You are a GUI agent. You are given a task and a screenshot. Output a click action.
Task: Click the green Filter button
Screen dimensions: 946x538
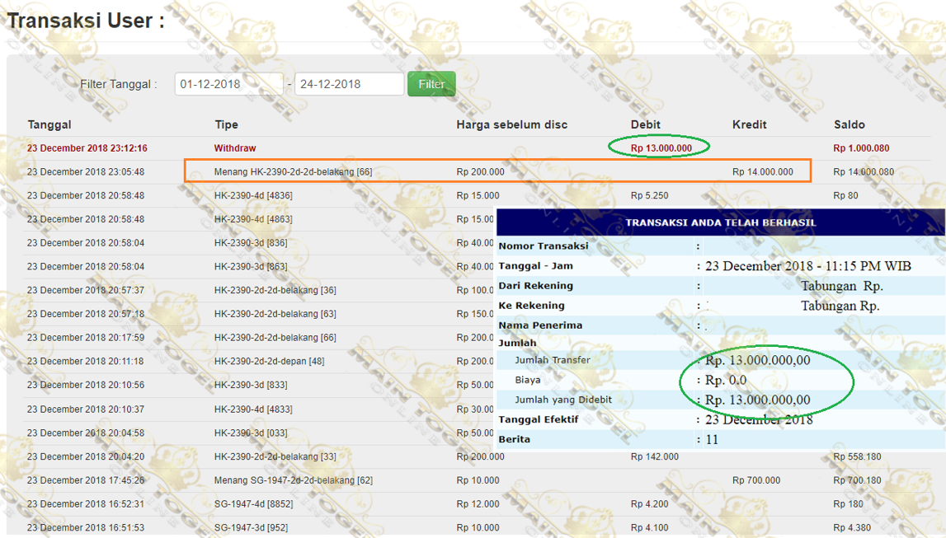(x=431, y=84)
